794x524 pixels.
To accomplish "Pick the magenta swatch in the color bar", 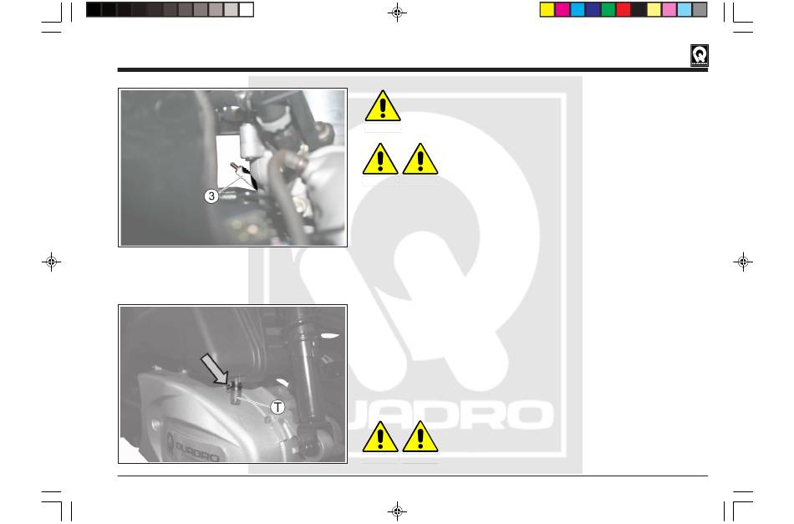I will tap(562, 10).
